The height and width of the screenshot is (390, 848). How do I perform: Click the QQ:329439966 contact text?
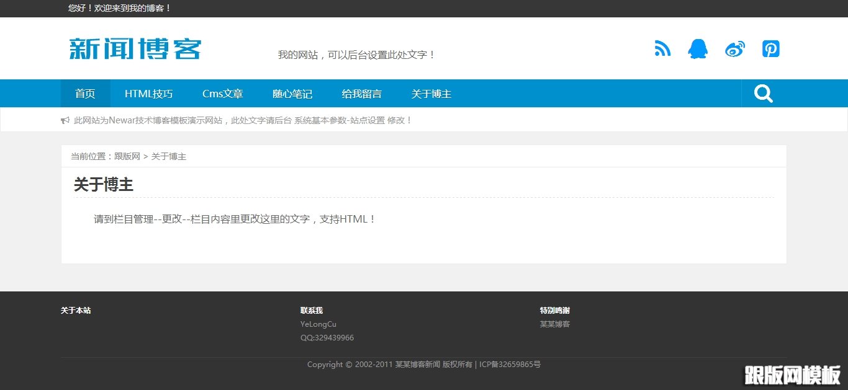coord(327,337)
